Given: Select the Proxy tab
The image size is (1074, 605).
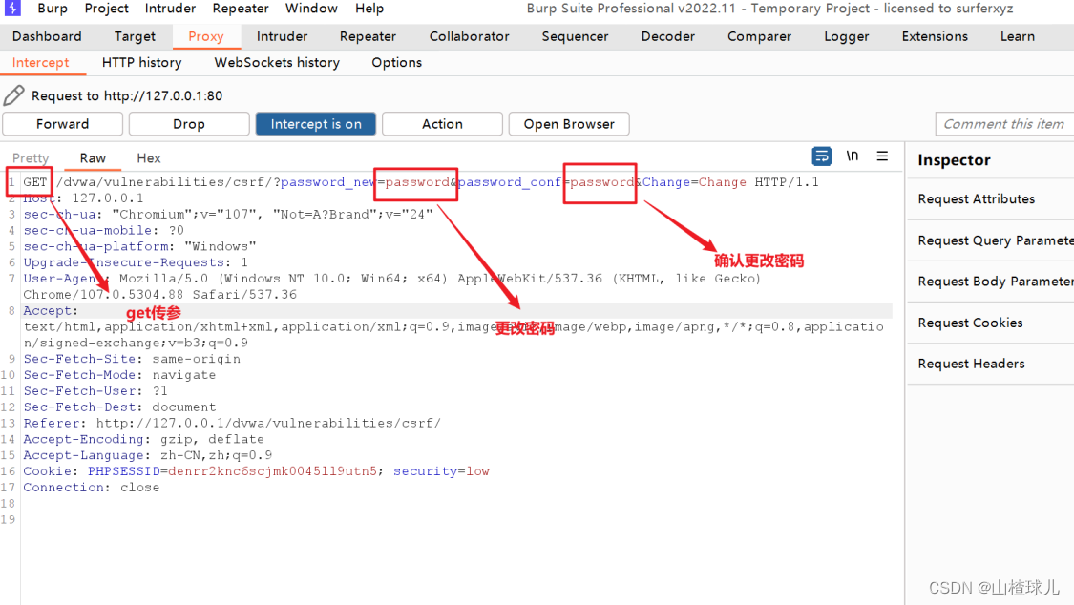Looking at the screenshot, I should click(x=205, y=36).
